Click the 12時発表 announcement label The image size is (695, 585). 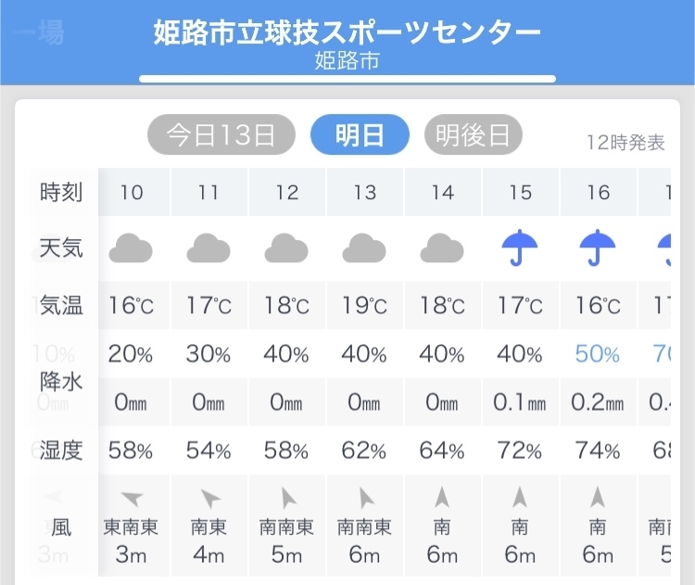[x=625, y=143]
